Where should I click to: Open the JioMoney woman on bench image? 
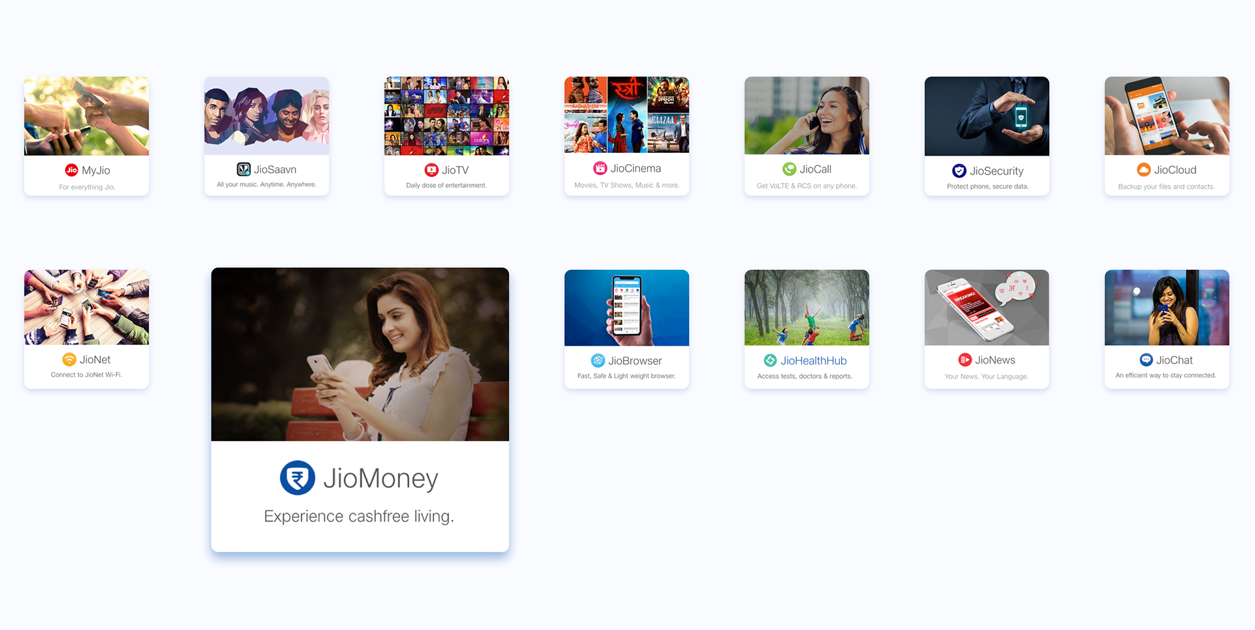click(x=360, y=354)
